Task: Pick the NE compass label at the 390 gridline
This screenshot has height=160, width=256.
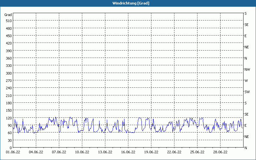Action: [x=246, y=47]
